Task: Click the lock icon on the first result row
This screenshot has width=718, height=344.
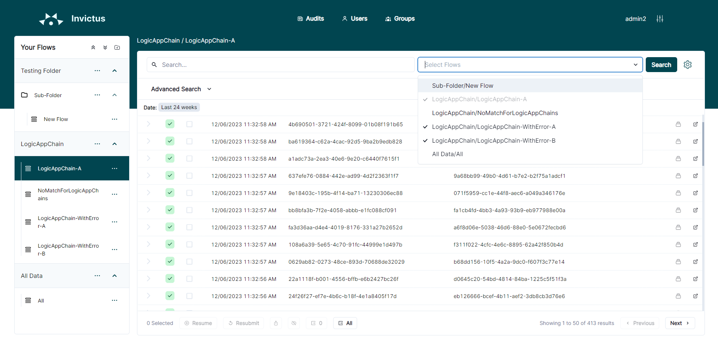Action: [678, 124]
